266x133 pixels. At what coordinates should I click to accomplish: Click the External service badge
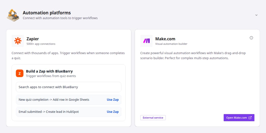(x=153, y=118)
